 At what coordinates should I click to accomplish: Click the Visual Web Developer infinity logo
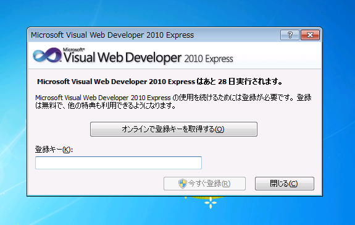(47, 55)
